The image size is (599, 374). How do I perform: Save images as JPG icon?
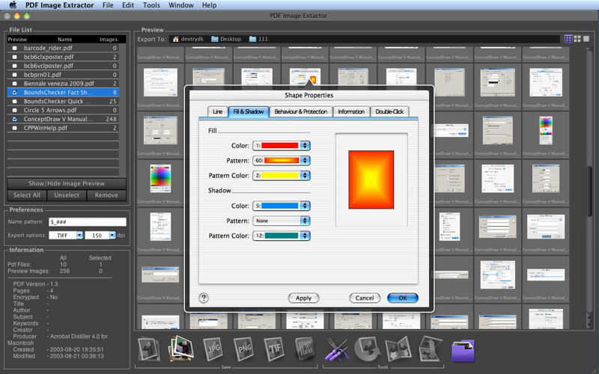click(213, 349)
